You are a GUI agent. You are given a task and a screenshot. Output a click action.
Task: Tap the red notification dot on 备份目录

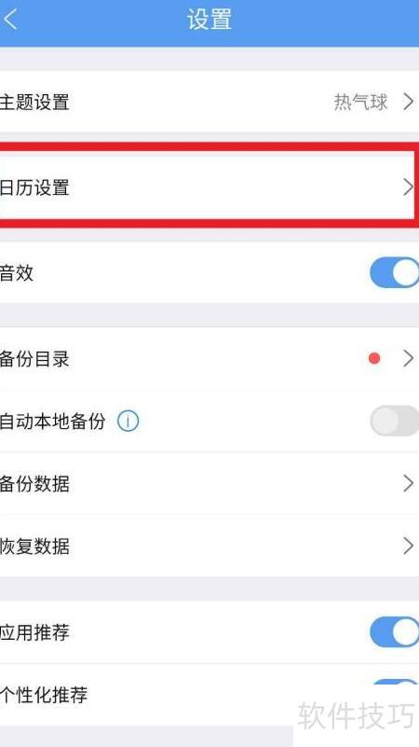[374, 359]
